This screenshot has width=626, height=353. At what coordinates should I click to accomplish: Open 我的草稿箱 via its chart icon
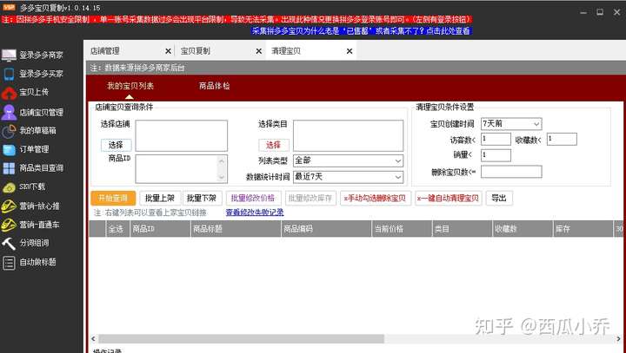coord(9,131)
